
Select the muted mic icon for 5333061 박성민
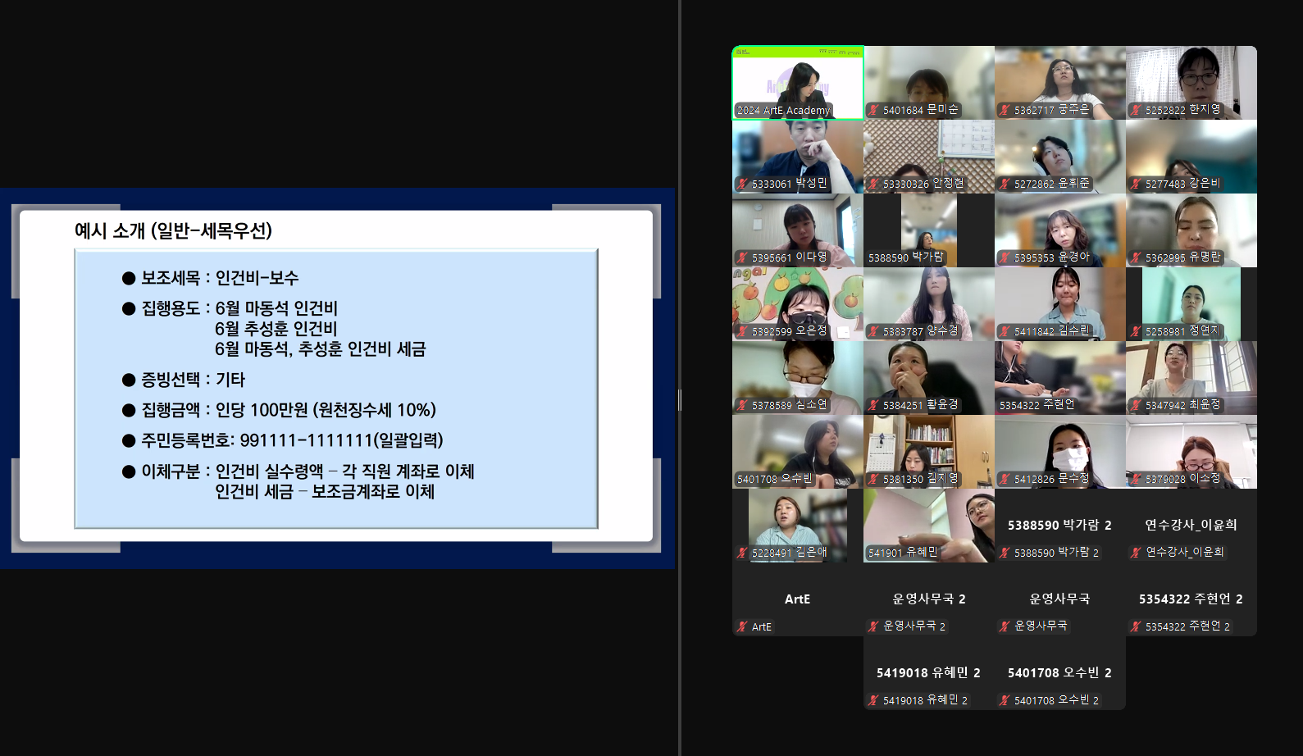tap(743, 184)
